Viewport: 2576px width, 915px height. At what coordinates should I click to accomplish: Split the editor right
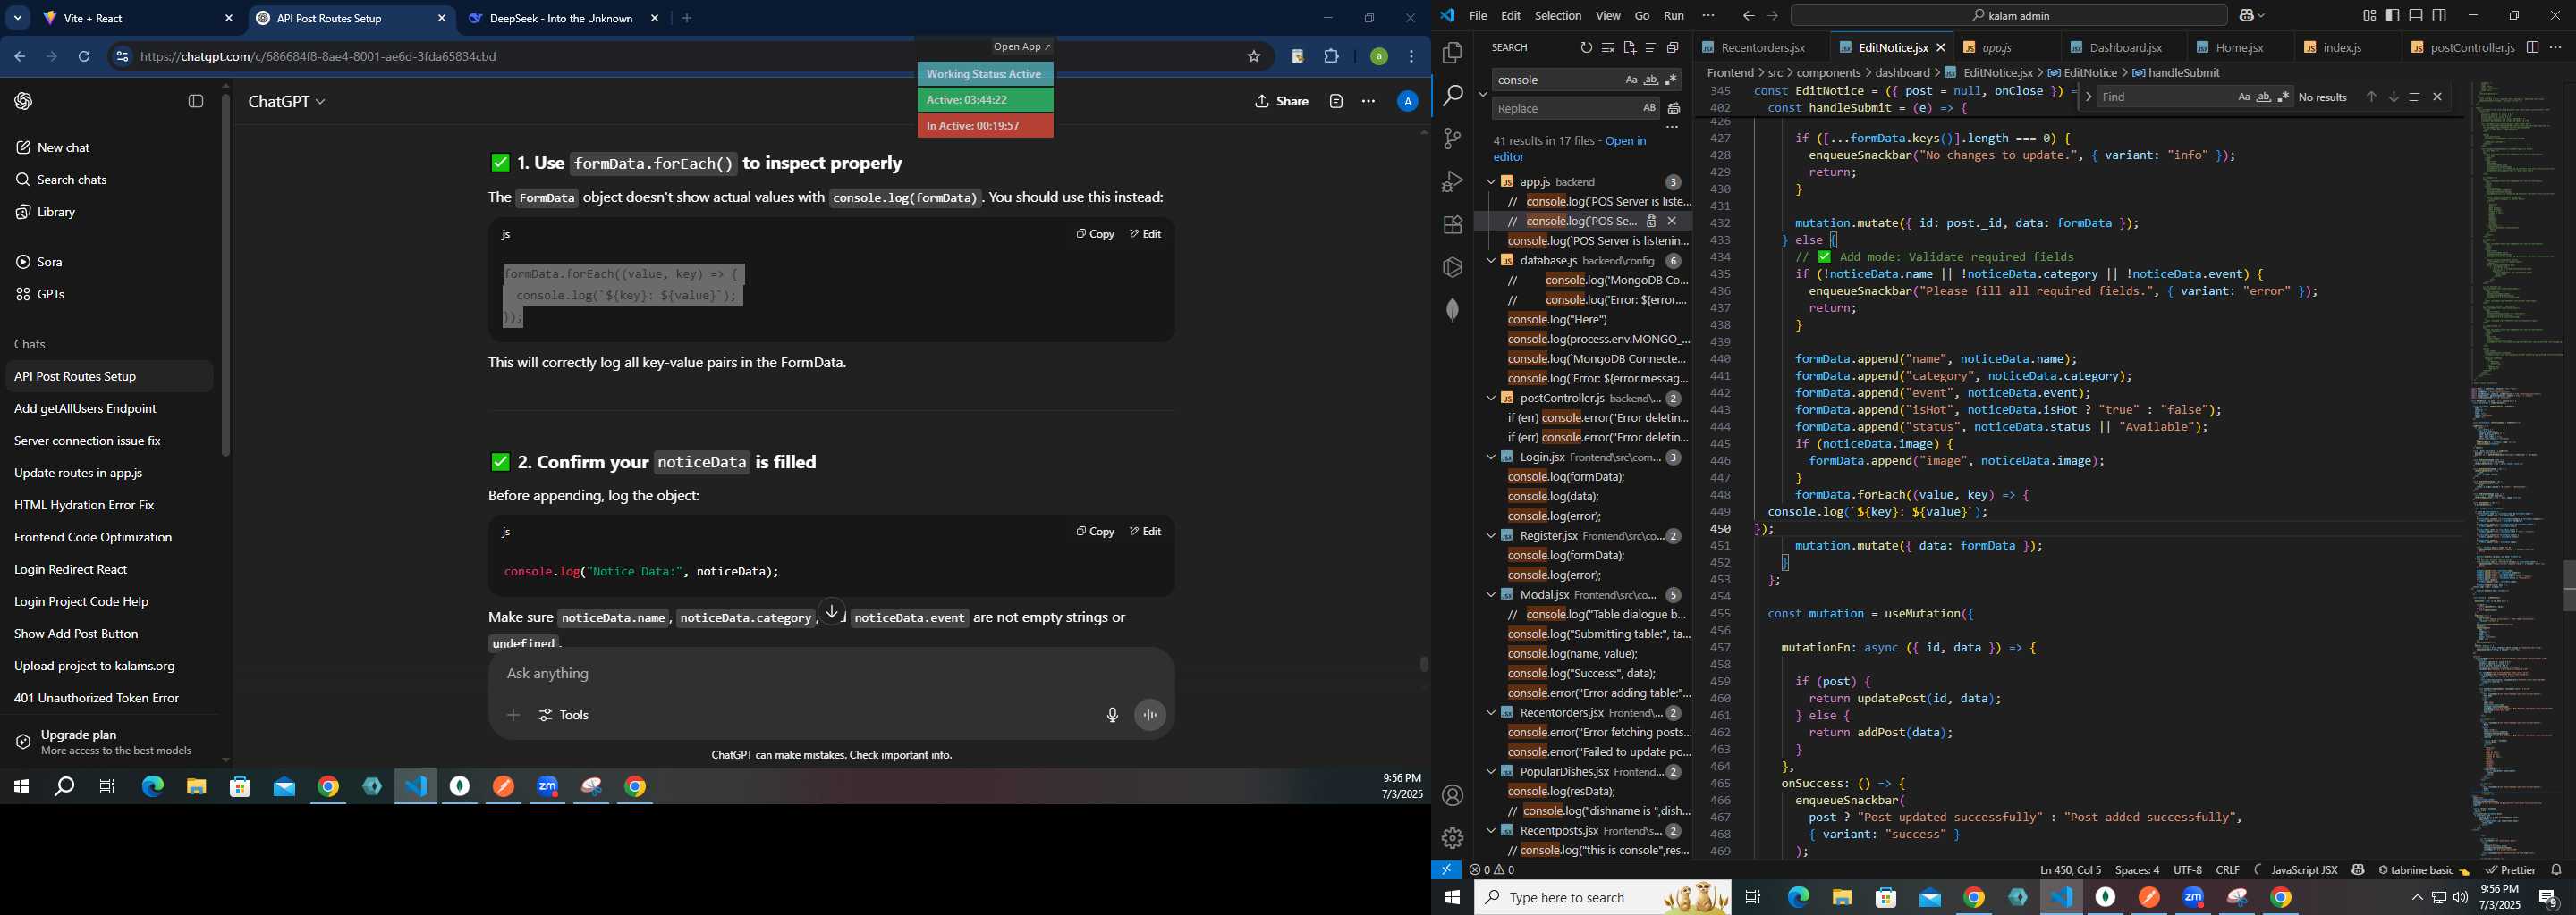coord(2532,47)
